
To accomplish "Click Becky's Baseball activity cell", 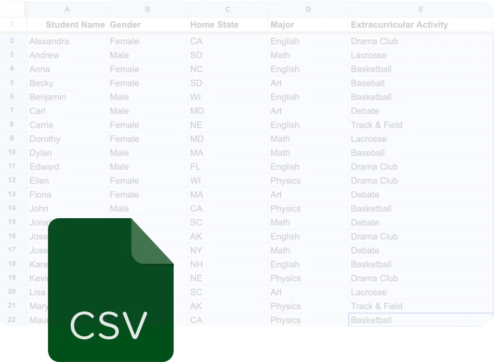I will coord(421,83).
